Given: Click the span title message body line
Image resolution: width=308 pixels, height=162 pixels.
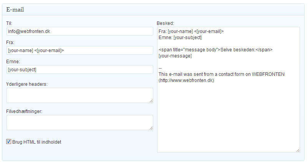Looking at the screenshot, I should (x=215, y=50).
